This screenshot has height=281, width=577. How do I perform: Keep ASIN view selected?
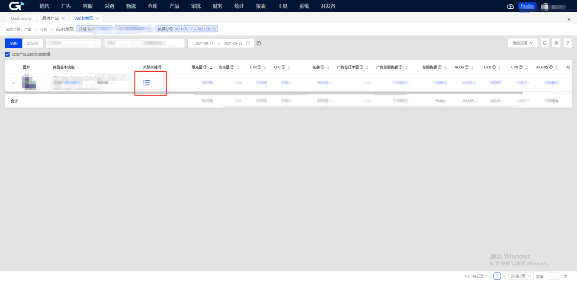13,43
